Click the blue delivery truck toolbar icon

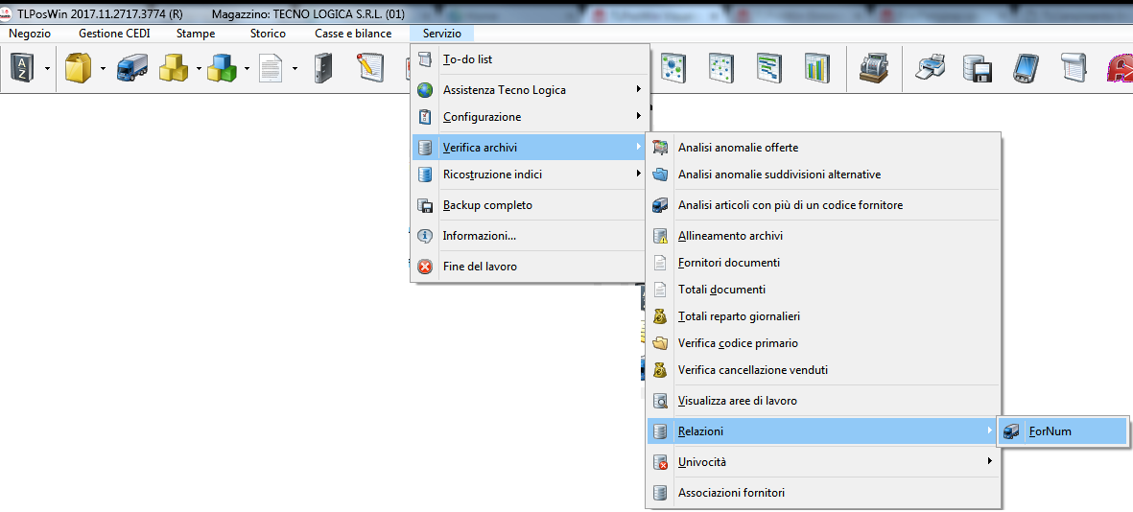click(x=131, y=68)
